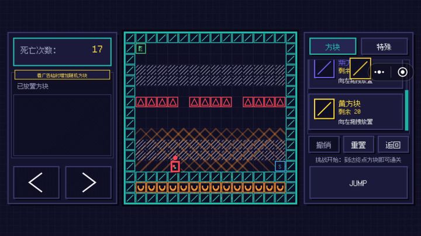This screenshot has height=236, width=421.
Task: Click the circular record target icon
Action: (402, 72)
